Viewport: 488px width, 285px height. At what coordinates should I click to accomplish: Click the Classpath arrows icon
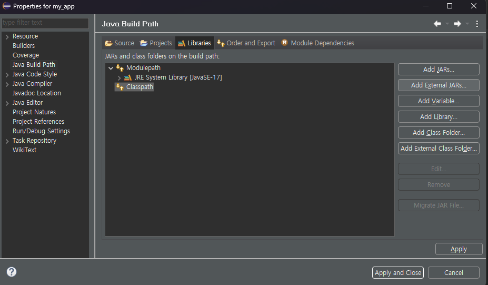click(x=119, y=86)
